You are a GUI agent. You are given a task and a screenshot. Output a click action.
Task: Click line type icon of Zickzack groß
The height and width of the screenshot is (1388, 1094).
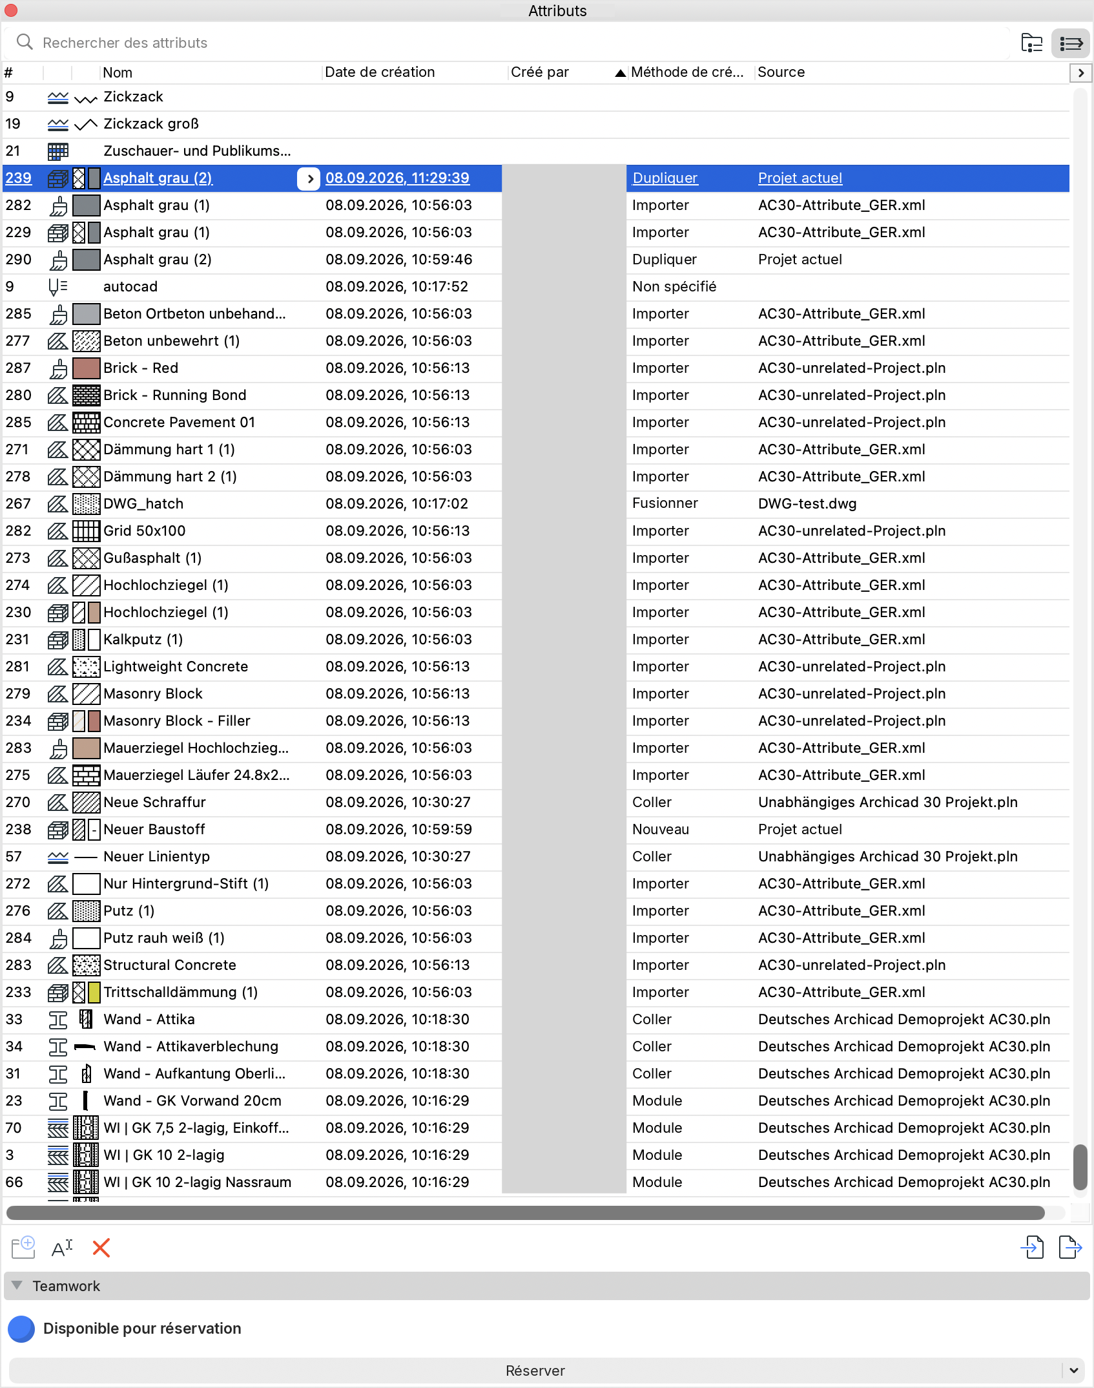[58, 124]
